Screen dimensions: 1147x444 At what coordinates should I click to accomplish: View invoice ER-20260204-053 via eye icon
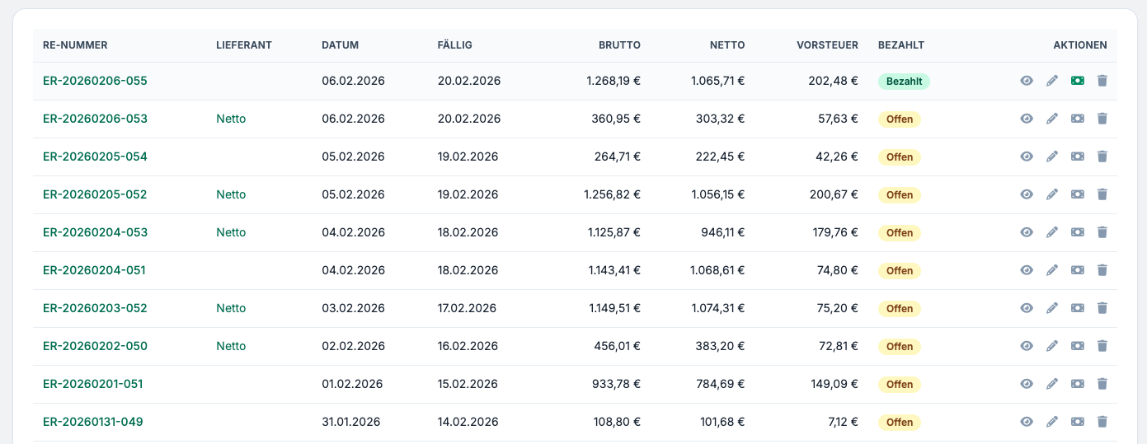[1027, 232]
